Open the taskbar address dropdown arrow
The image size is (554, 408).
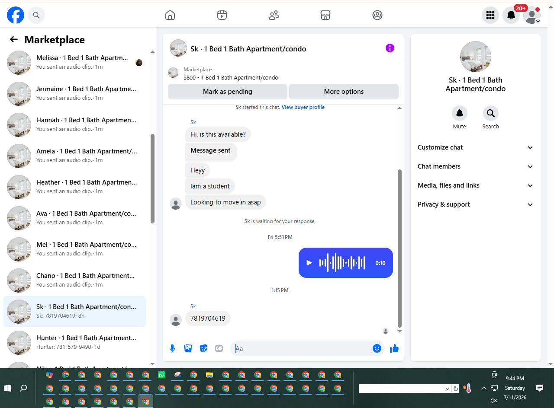click(448, 389)
